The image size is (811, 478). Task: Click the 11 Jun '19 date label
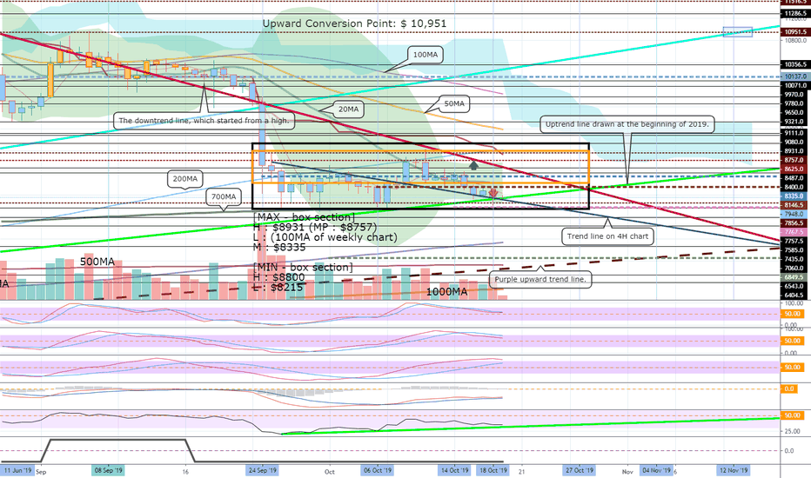point(17,471)
